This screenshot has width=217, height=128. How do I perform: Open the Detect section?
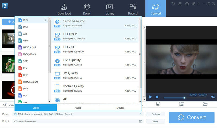(87, 9)
